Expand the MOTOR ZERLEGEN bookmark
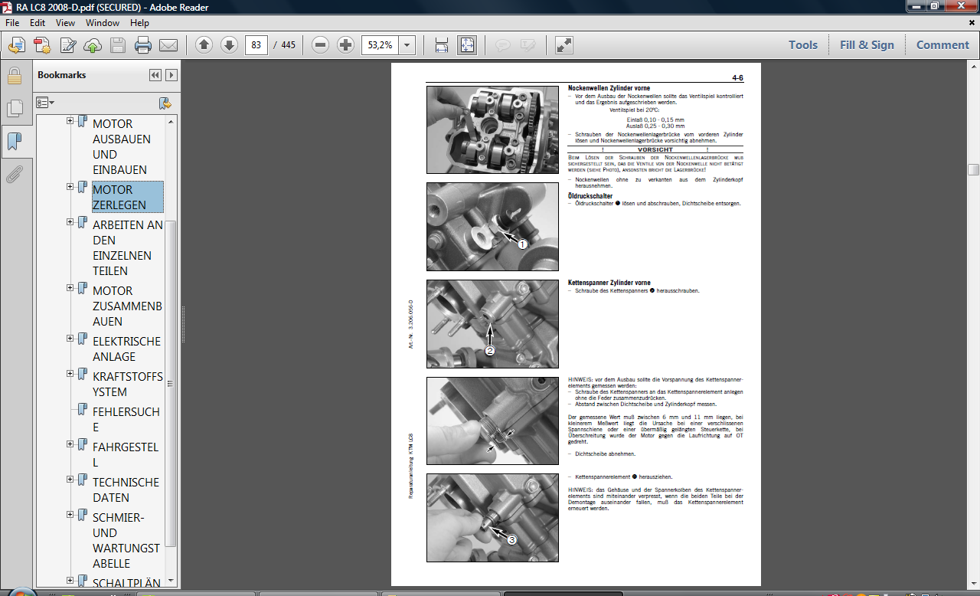The image size is (980, 596). tap(70, 186)
